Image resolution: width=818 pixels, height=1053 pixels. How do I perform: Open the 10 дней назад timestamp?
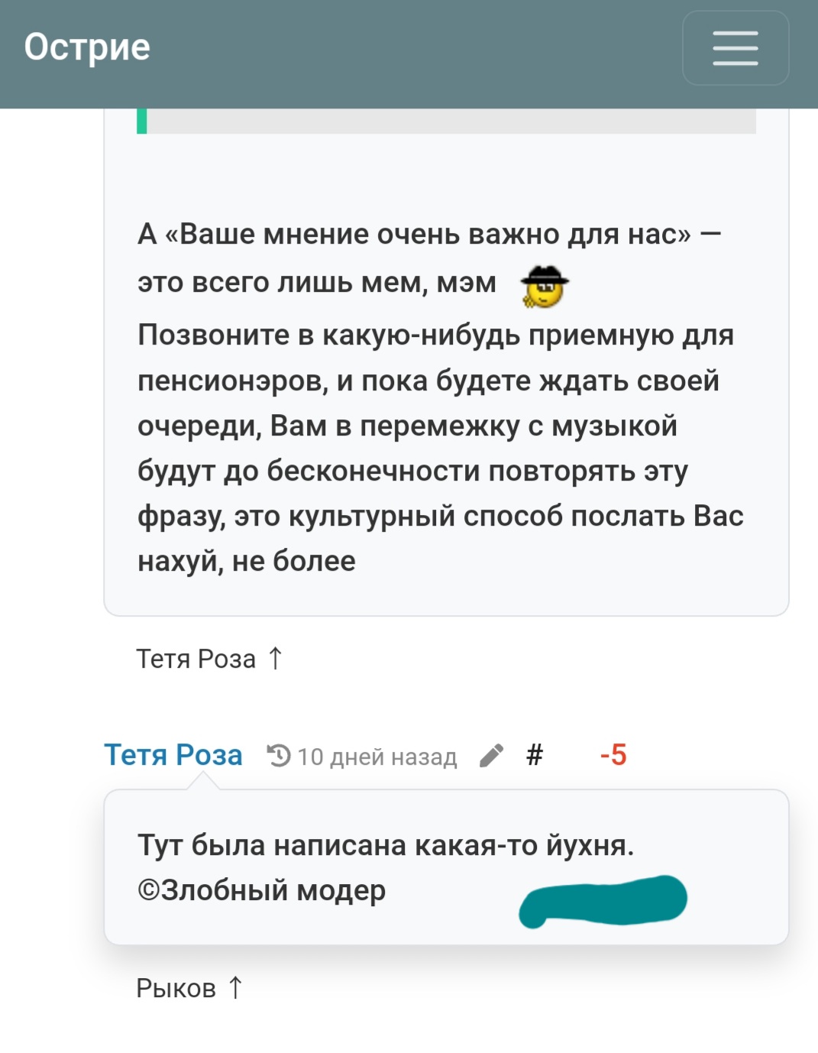point(377,757)
